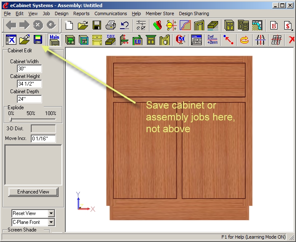The width and height of the screenshot is (296, 242).
Task: Open the molding profile editor icon
Action: 185,25
